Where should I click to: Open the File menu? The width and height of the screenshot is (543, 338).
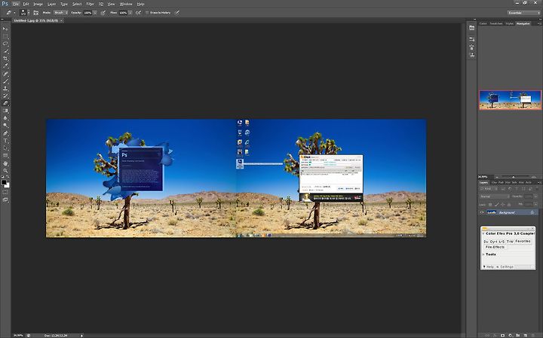click(16, 5)
